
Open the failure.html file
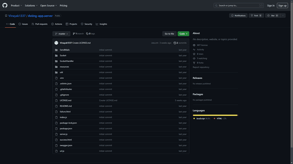tap(65, 112)
